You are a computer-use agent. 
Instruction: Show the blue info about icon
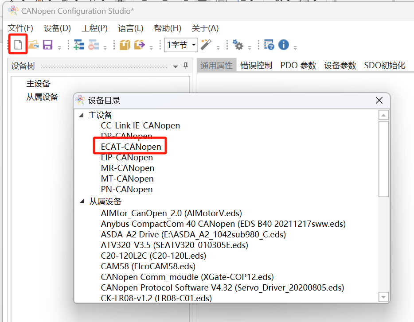click(284, 45)
